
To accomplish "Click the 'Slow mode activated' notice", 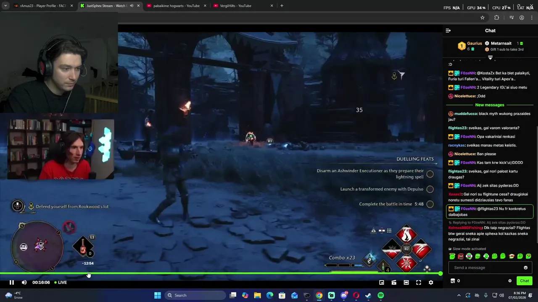I will (x=467, y=249).
